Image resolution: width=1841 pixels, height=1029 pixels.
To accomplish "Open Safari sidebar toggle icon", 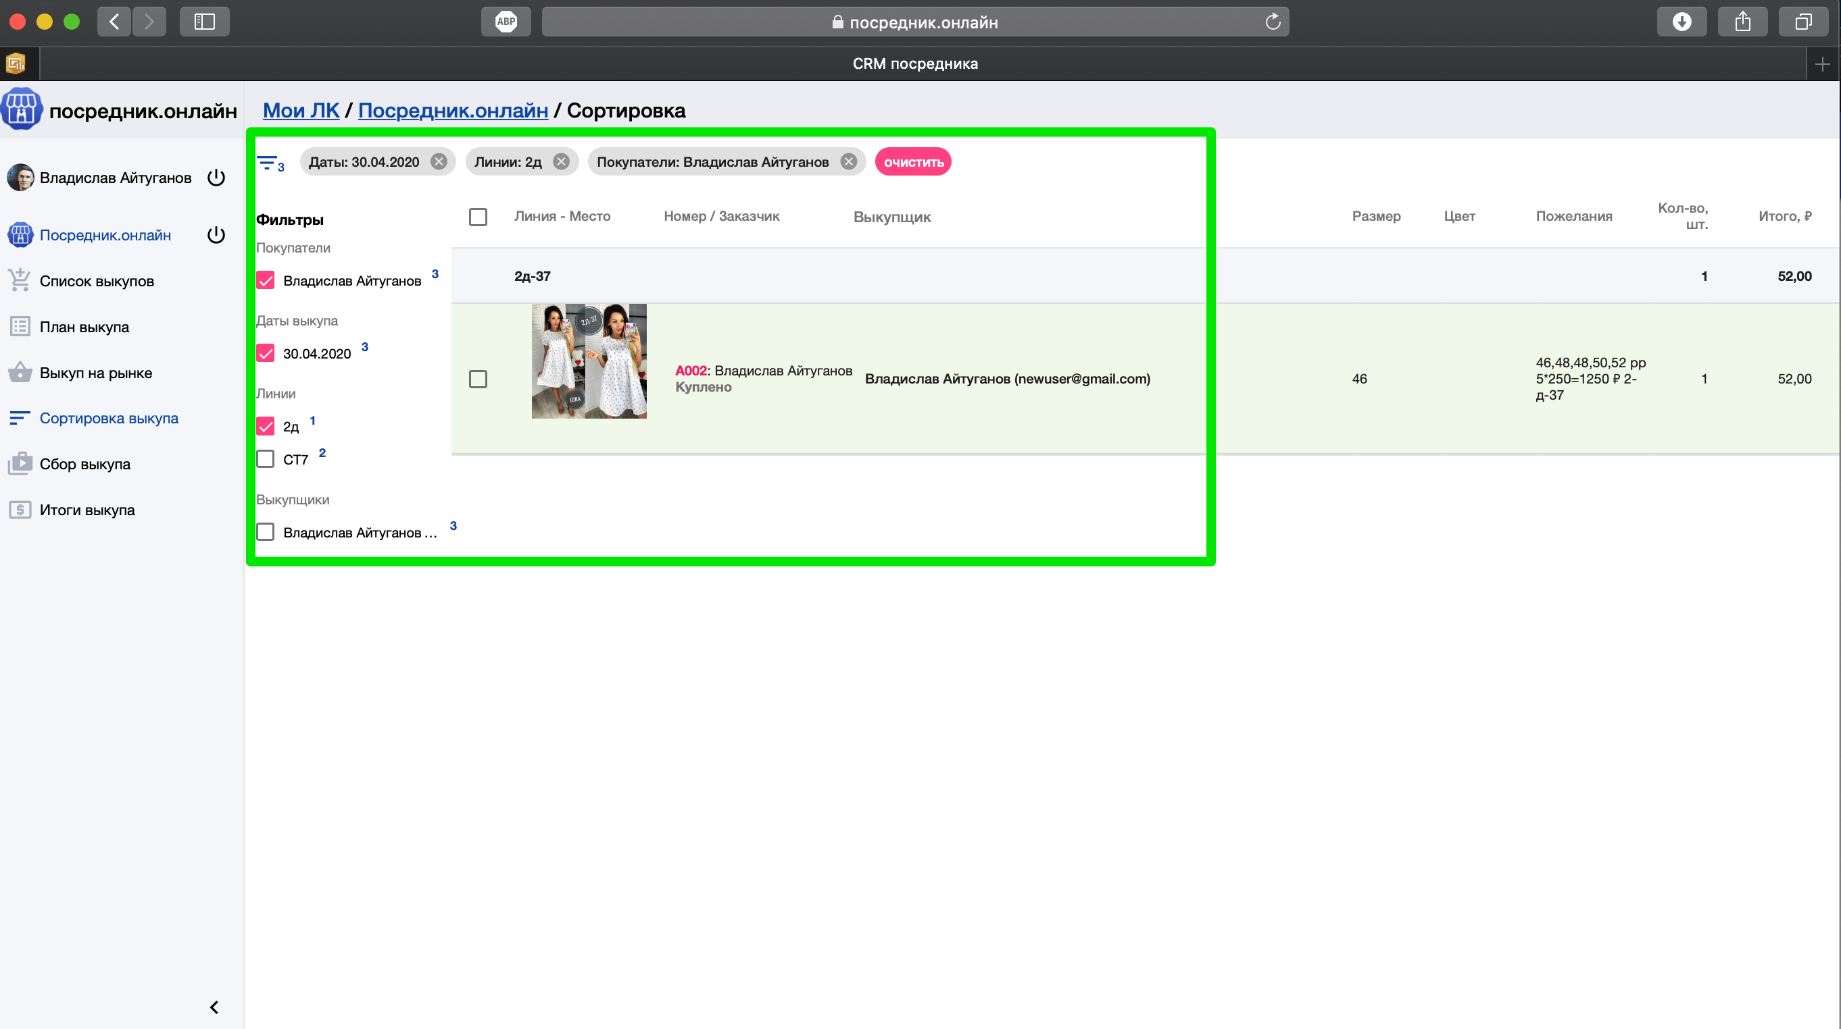I will tap(204, 22).
